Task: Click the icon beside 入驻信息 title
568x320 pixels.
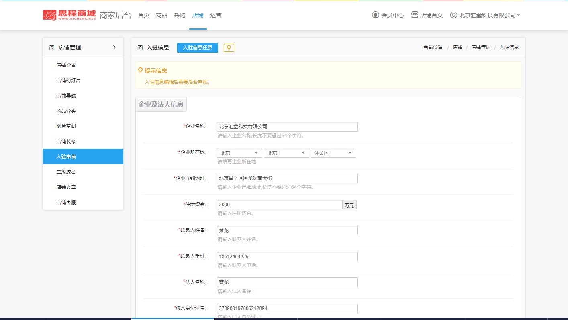Action: [140, 47]
